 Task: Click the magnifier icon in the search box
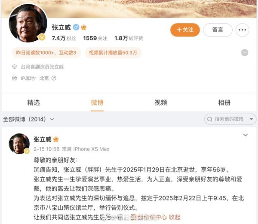(210, 119)
